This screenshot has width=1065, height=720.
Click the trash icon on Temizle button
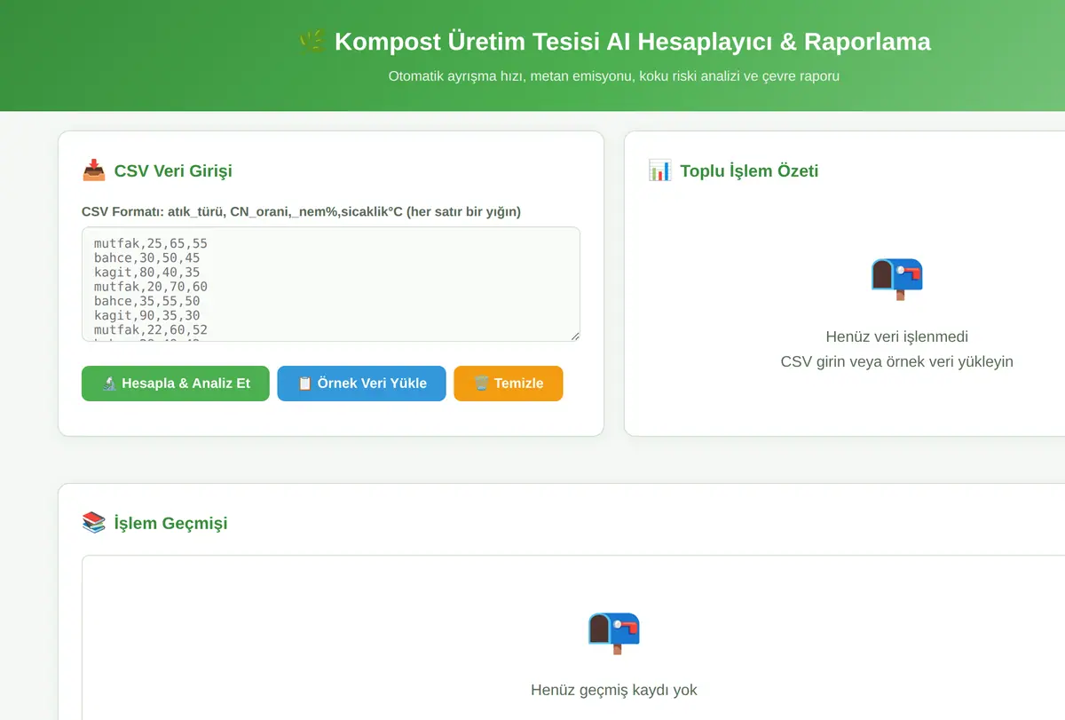coord(481,384)
